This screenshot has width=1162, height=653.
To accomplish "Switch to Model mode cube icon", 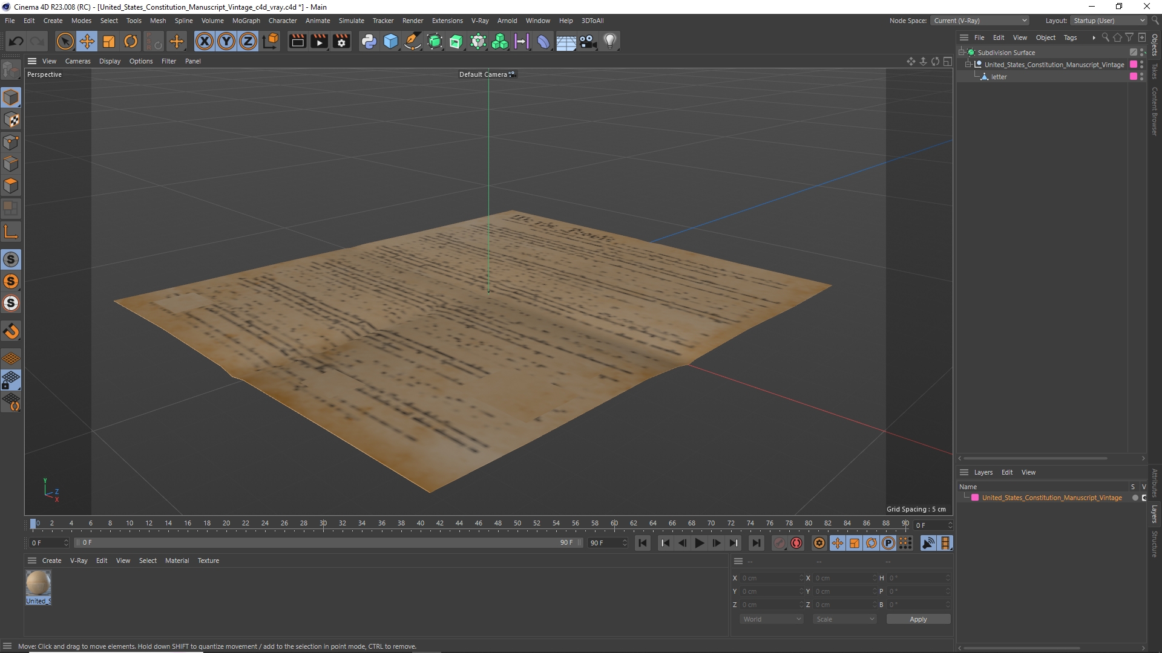I will pyautogui.click(x=11, y=97).
